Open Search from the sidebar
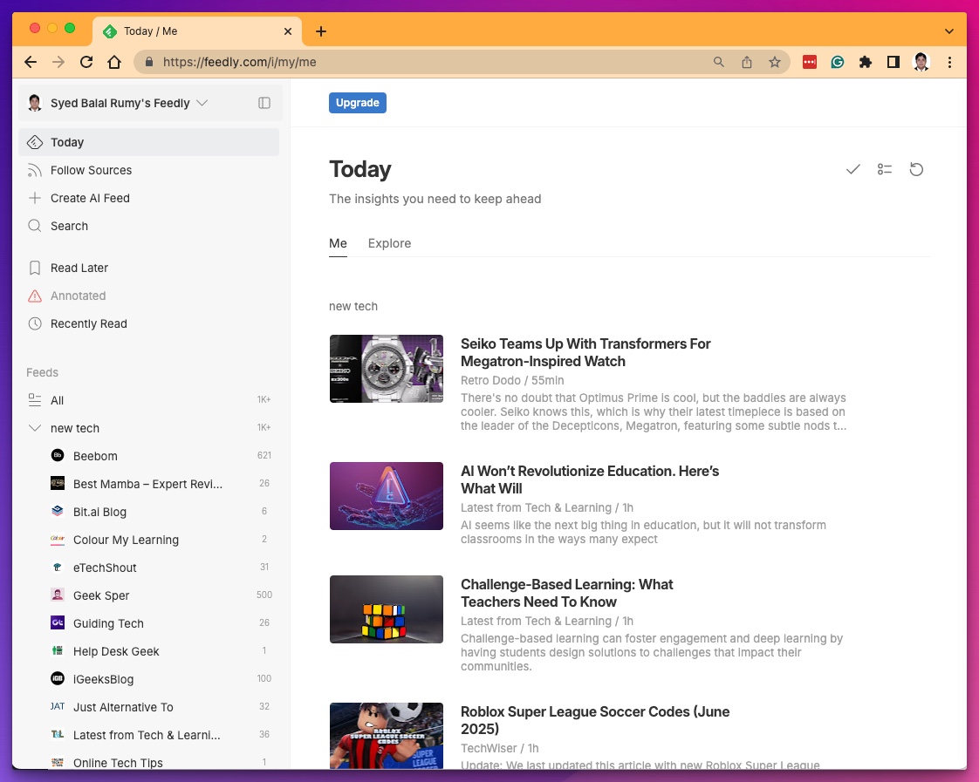Image resolution: width=979 pixels, height=782 pixels. [x=70, y=226]
